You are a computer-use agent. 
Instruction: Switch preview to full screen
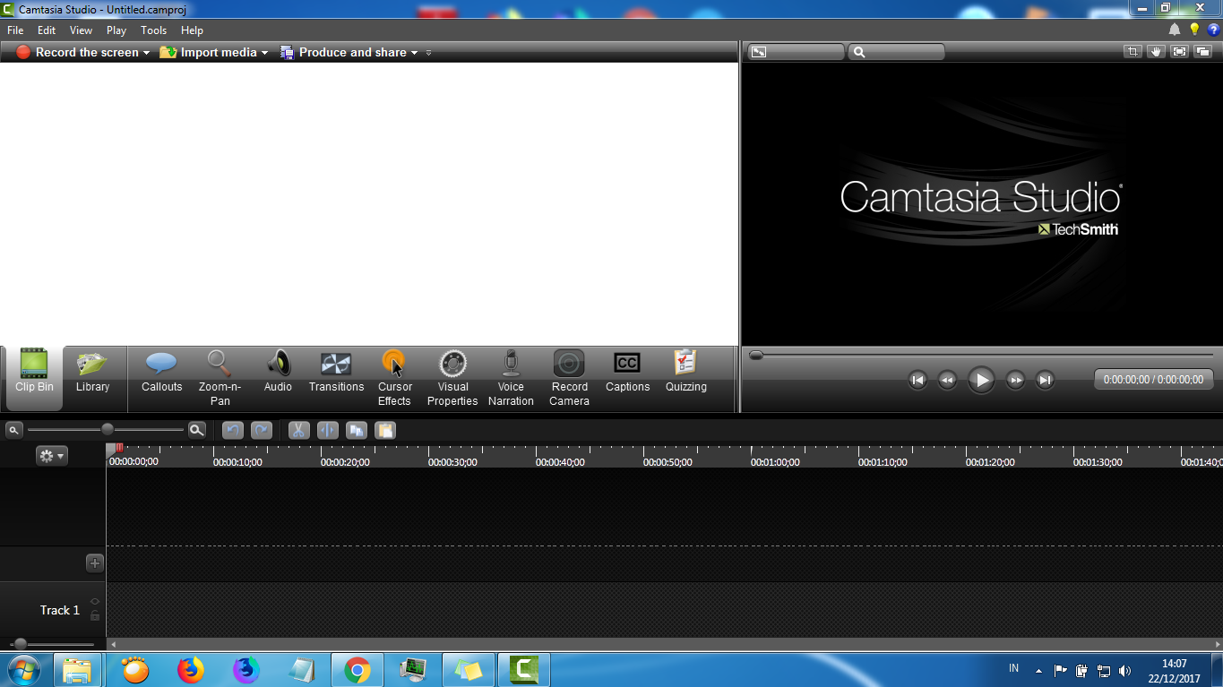coord(1180,52)
